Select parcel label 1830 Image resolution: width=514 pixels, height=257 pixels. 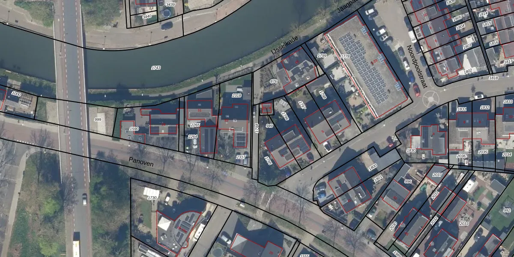pyautogui.click(x=411, y=150)
